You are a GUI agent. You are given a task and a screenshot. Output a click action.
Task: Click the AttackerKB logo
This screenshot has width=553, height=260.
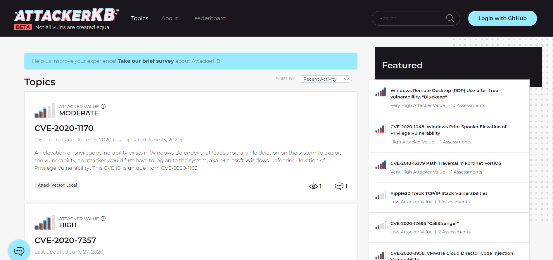click(x=66, y=15)
